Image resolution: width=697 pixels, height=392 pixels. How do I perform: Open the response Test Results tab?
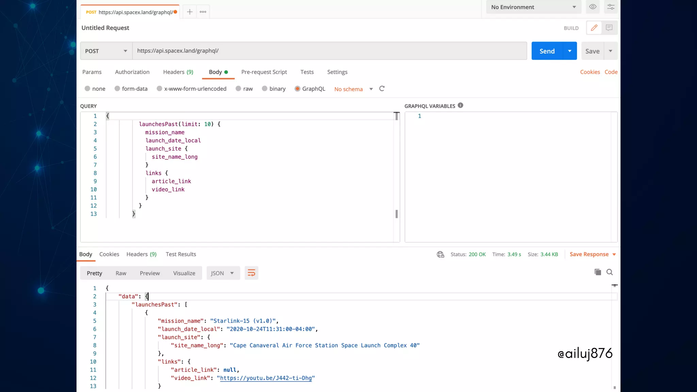pos(181,254)
